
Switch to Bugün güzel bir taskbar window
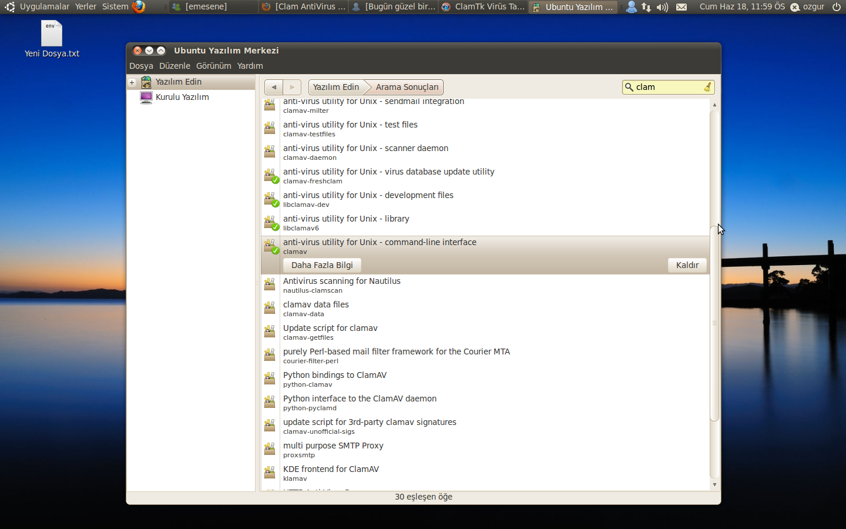(394, 6)
